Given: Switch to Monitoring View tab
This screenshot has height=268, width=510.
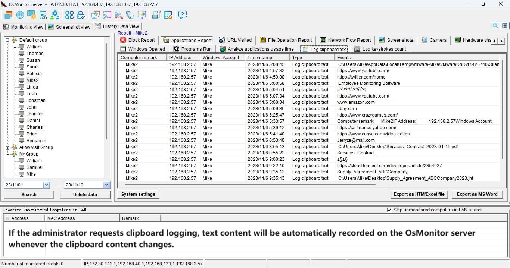Looking at the screenshot, I should click(x=23, y=27).
